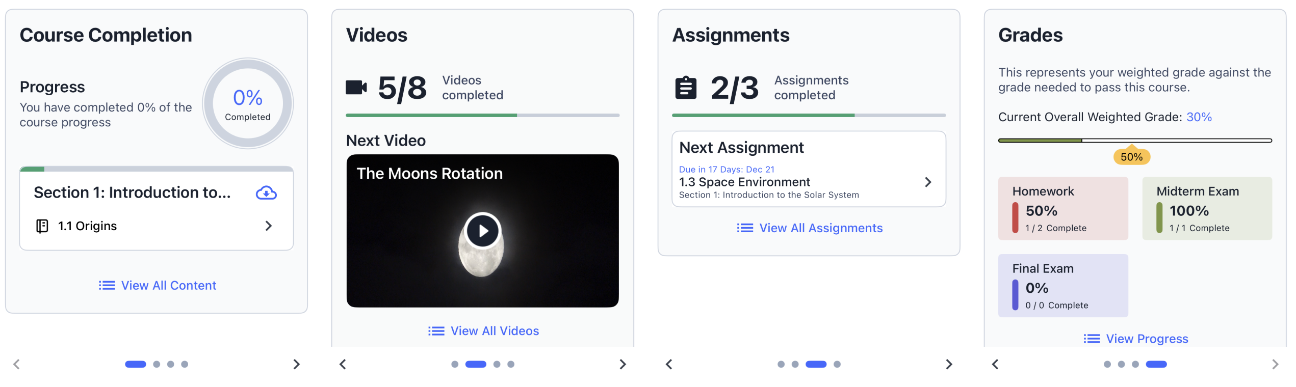The width and height of the screenshot is (1296, 387).
Task: Open the Midterm Exam grade tile
Action: [x=1207, y=209]
